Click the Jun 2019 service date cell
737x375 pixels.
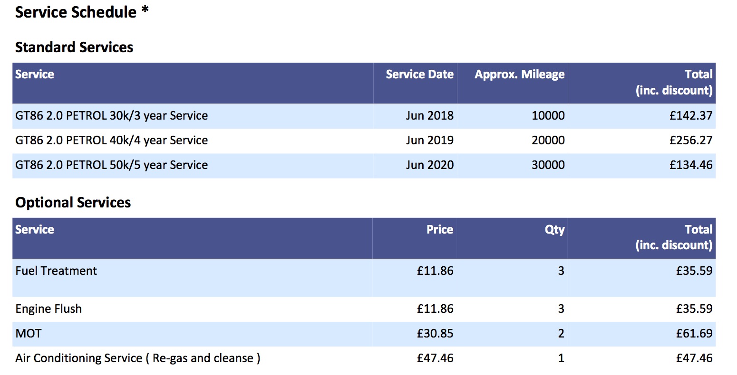[x=430, y=141]
